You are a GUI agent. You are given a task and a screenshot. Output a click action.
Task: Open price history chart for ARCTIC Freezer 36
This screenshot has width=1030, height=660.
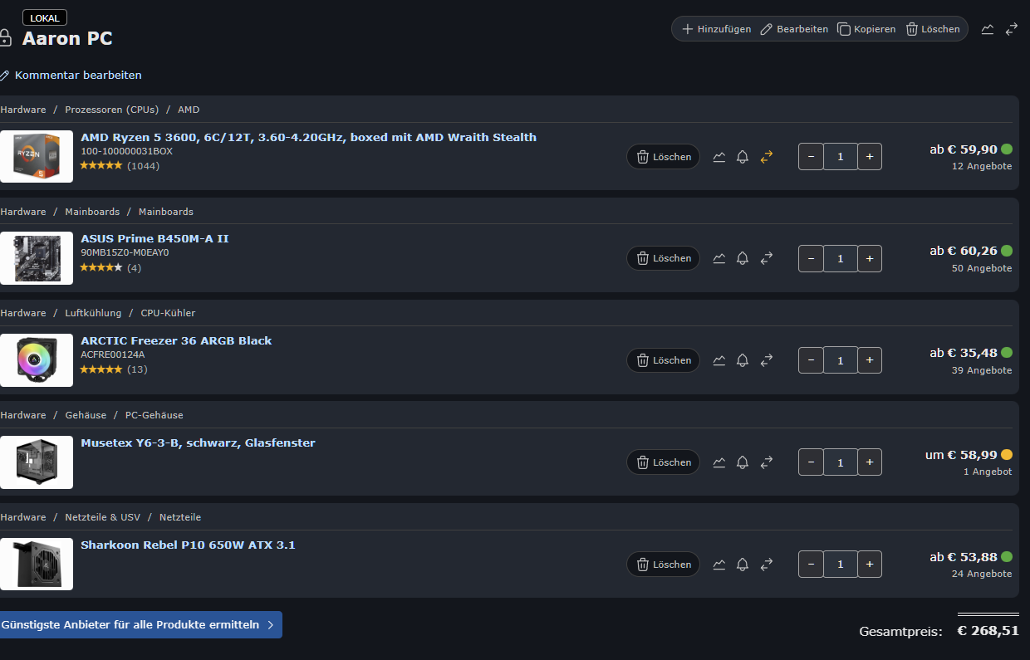[719, 360]
